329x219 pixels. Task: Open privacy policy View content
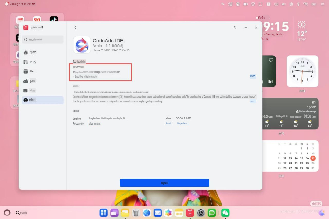[x=94, y=124]
